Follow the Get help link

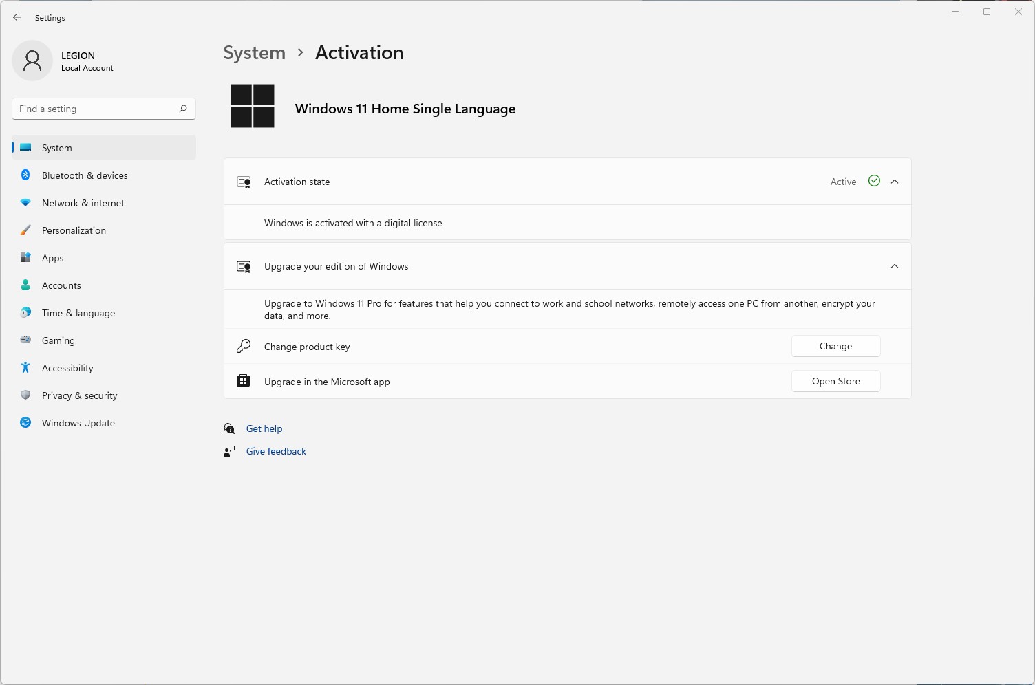(264, 428)
